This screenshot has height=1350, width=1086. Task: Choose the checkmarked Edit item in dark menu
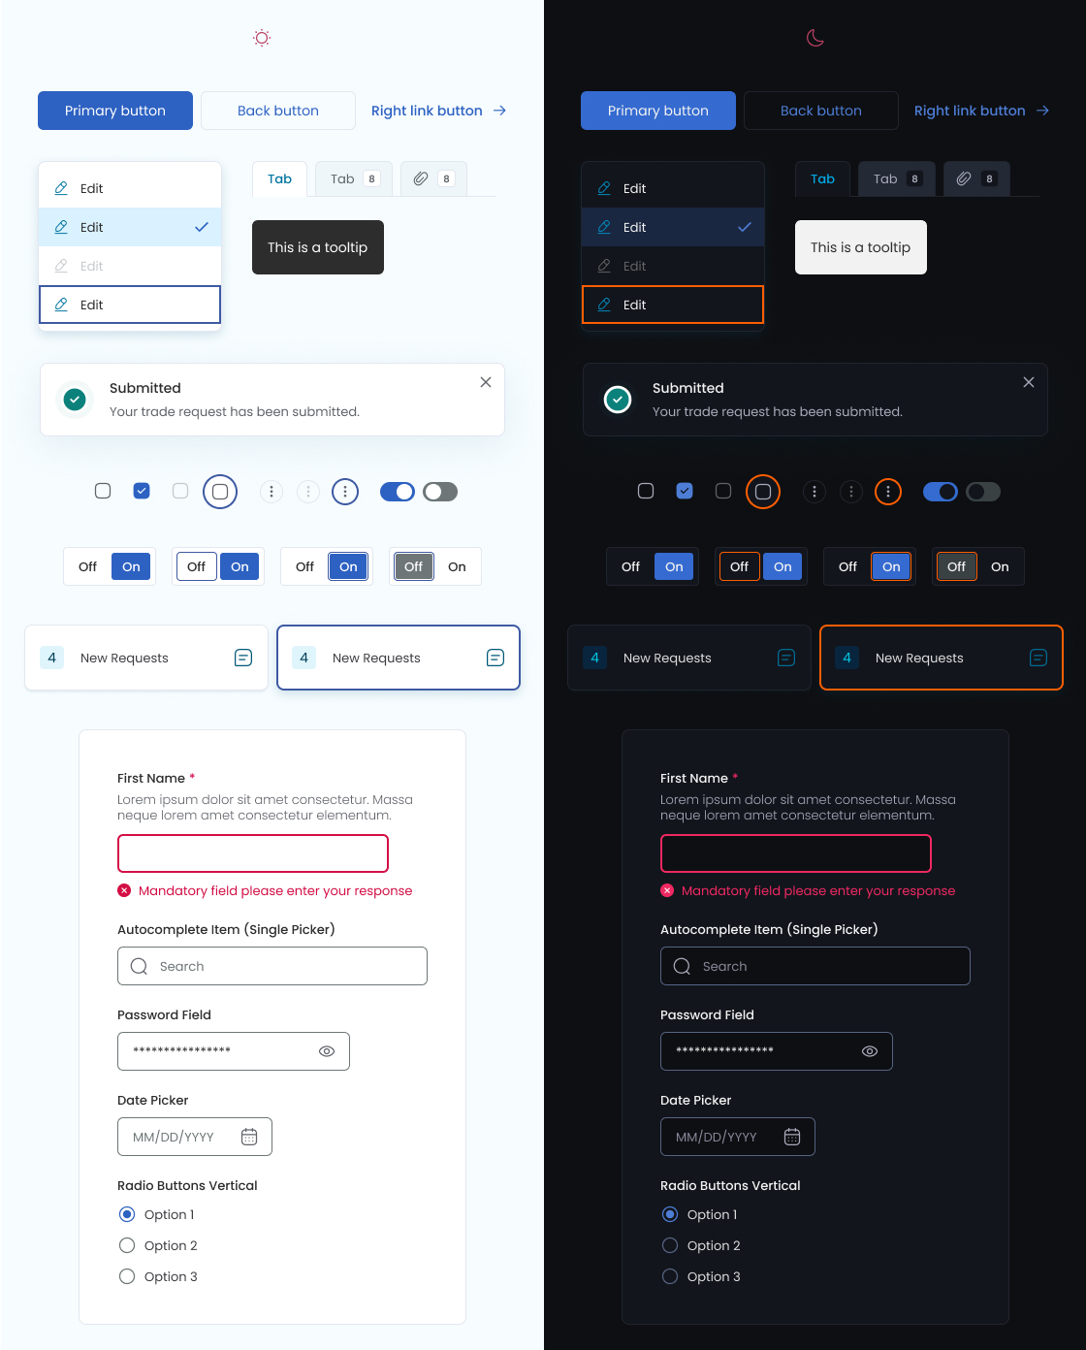pyautogui.click(x=673, y=227)
